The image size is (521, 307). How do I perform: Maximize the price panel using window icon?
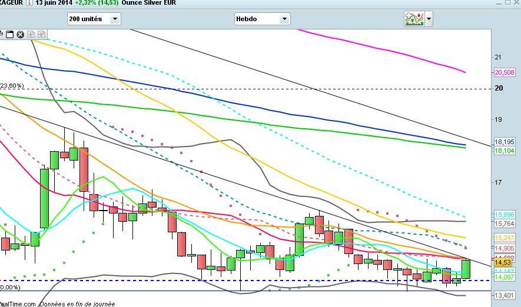coord(10,34)
